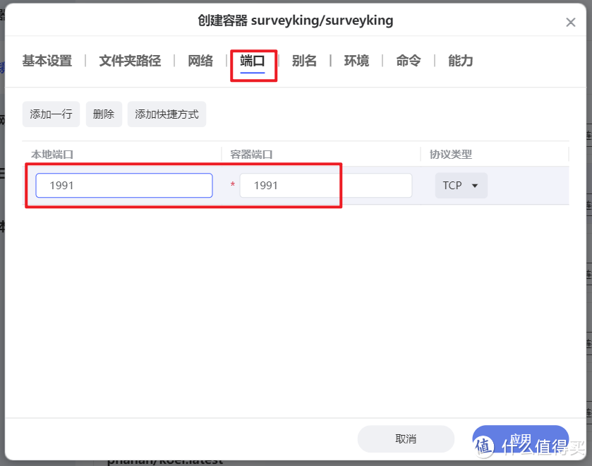The height and width of the screenshot is (466, 592).
Task: Switch to the 环境 tab
Action: (356, 61)
